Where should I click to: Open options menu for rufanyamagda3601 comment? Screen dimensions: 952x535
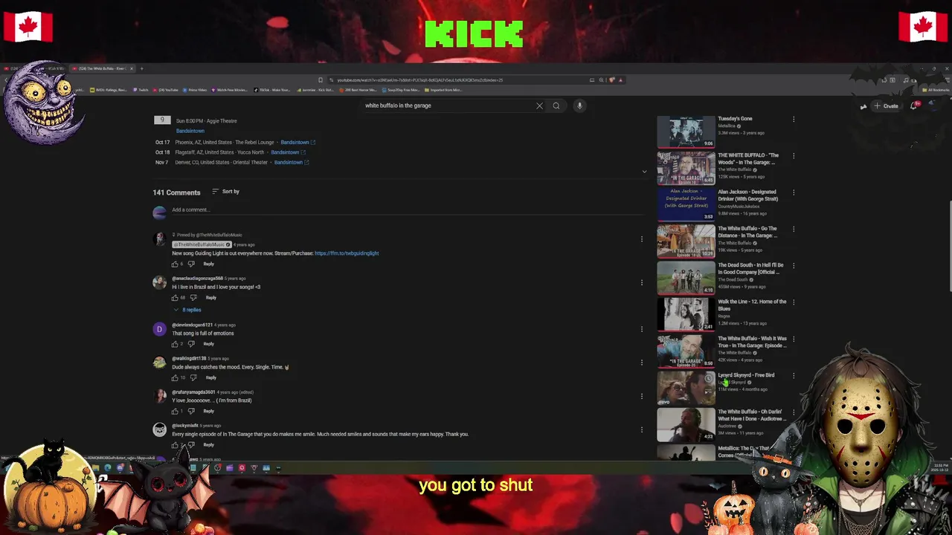click(x=642, y=396)
